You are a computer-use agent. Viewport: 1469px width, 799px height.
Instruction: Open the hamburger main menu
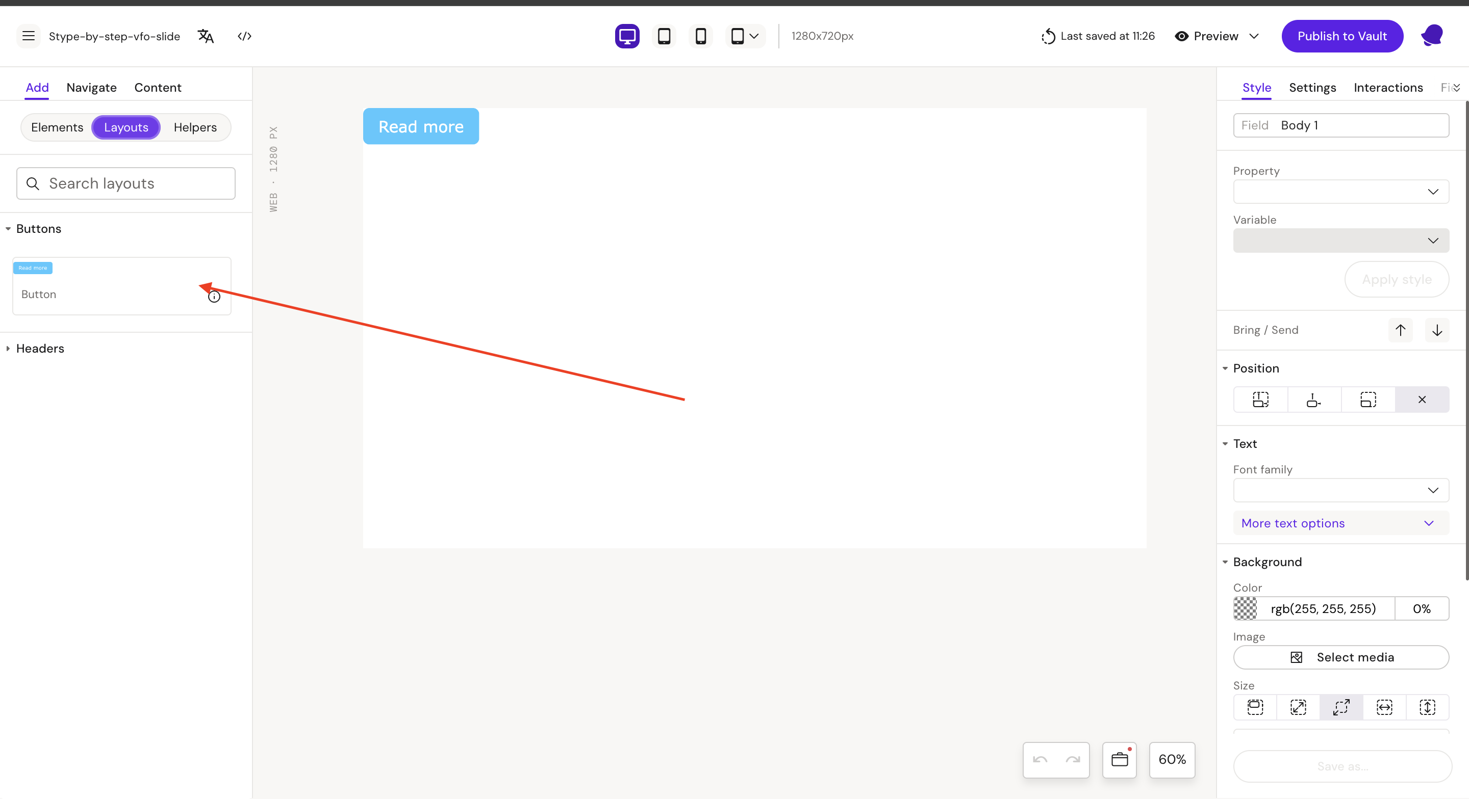28,37
